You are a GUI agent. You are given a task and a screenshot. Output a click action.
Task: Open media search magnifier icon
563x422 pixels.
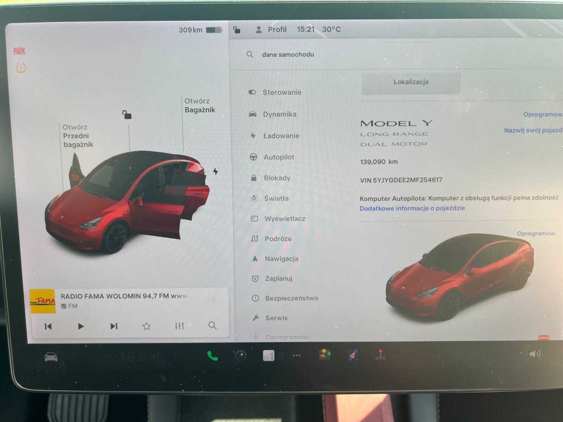212,325
